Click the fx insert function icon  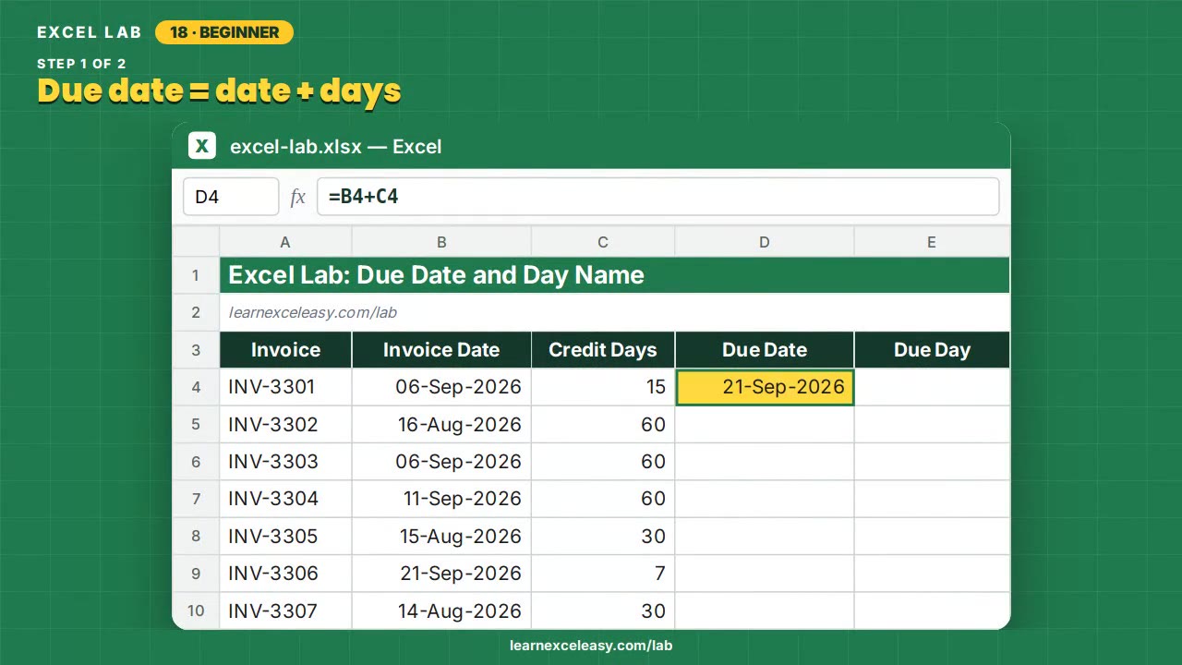click(x=297, y=197)
